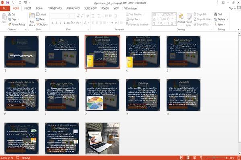
Task: Toggle Italic formatting
Action: pyautogui.click(x=56, y=23)
